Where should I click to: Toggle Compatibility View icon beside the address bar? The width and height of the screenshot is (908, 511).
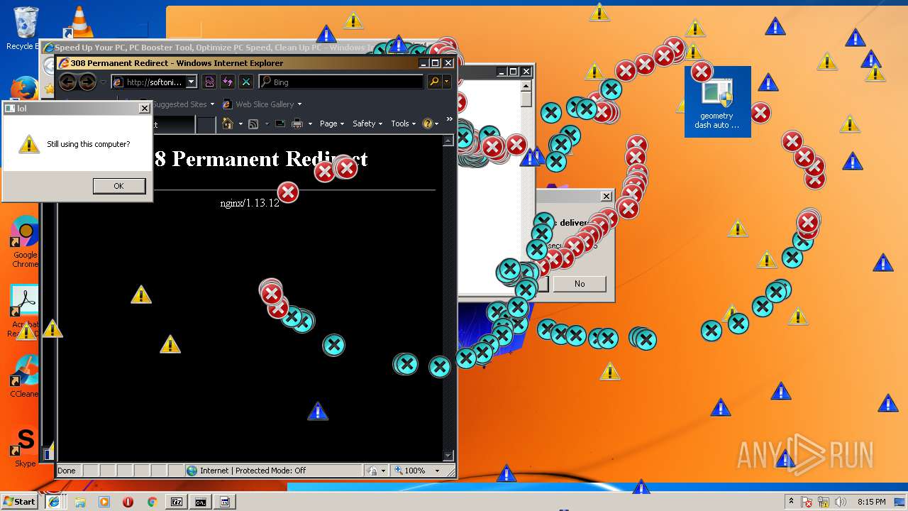209,82
